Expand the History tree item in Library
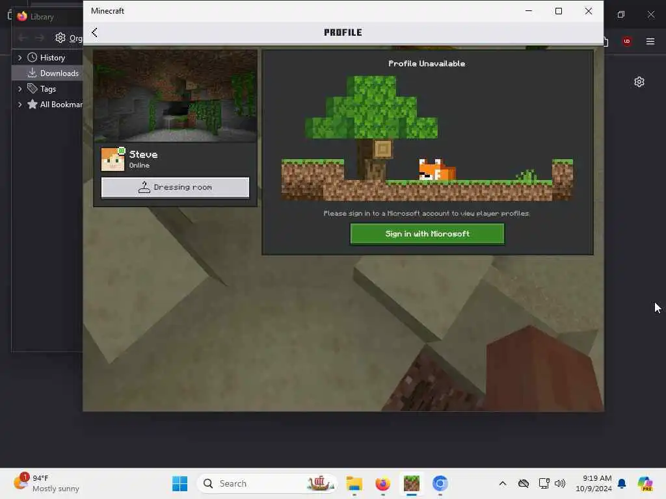Viewport: 666px width, 499px height. click(x=20, y=58)
